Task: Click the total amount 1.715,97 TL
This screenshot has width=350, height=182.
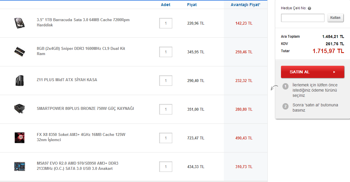Action: coord(328,51)
